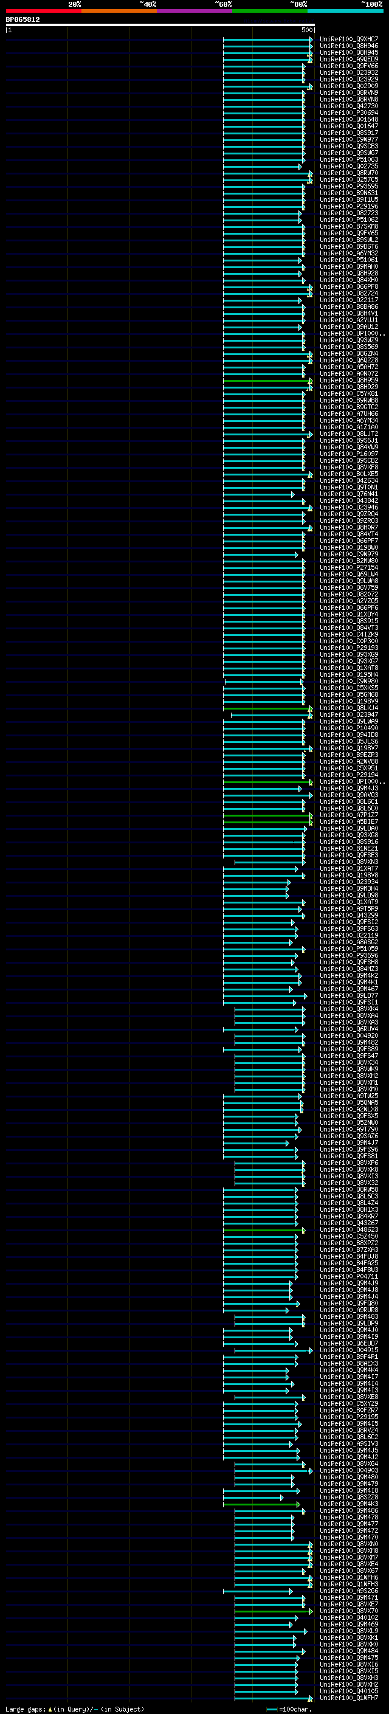Image resolution: width=389 pixels, height=1714 pixels.
Task: View hit UniRef100_P29194
Action: click(349, 775)
